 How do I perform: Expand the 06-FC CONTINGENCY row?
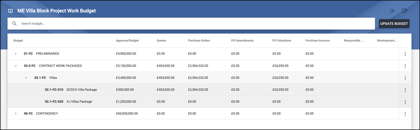[16, 114]
